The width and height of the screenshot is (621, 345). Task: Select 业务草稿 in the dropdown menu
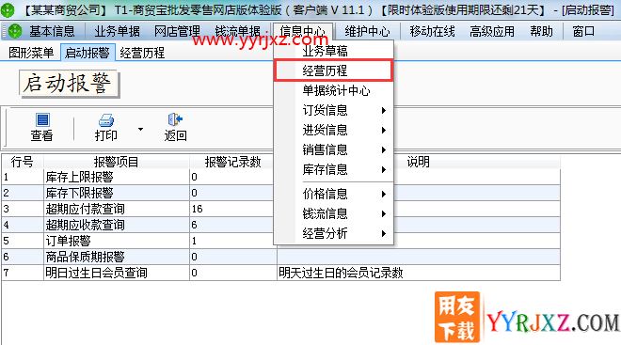(x=333, y=51)
